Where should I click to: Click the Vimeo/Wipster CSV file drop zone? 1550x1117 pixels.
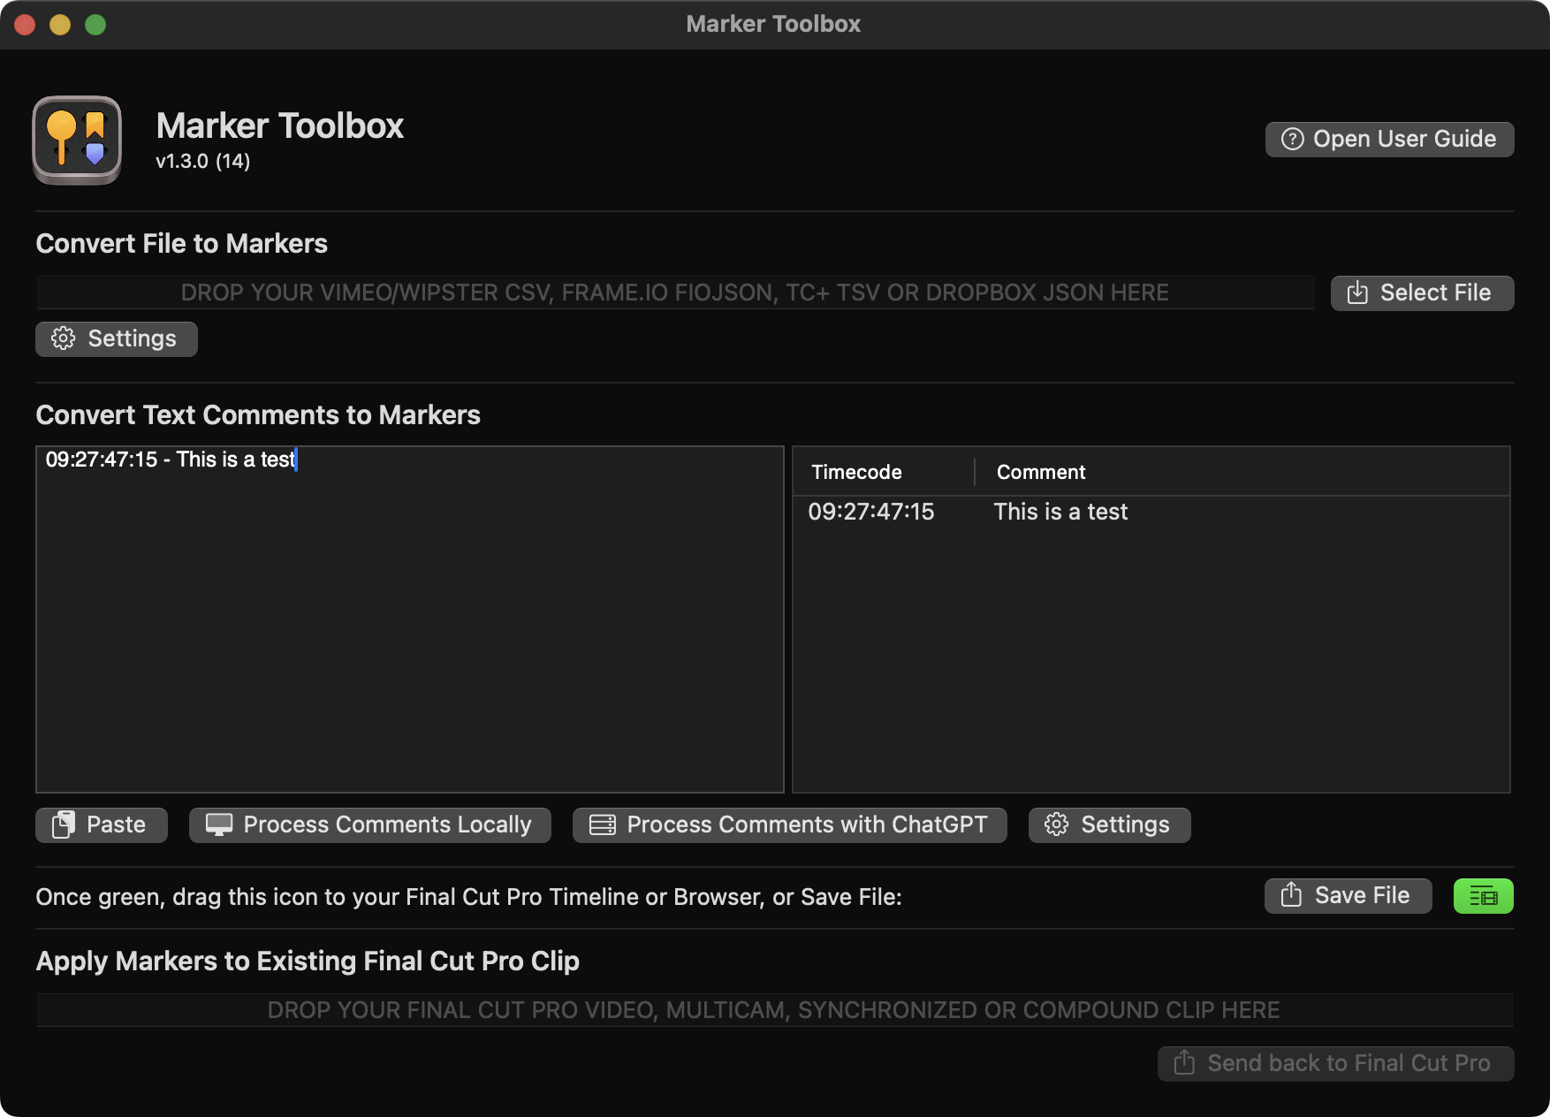coord(674,293)
